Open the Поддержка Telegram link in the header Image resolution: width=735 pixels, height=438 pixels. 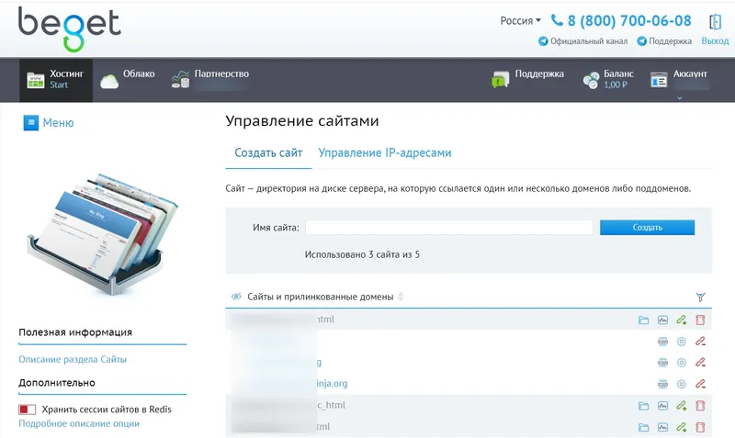664,41
